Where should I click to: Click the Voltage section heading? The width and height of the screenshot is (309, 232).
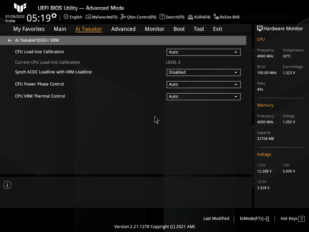point(264,154)
